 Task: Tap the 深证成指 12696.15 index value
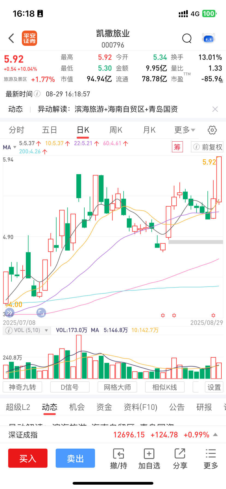[x=129, y=435]
